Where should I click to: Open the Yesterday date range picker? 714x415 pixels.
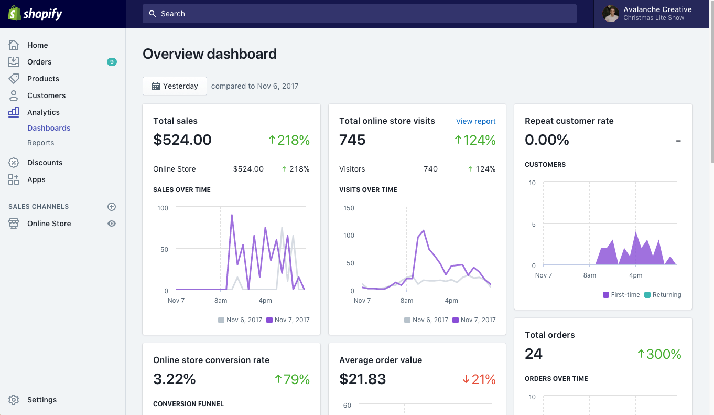(175, 86)
